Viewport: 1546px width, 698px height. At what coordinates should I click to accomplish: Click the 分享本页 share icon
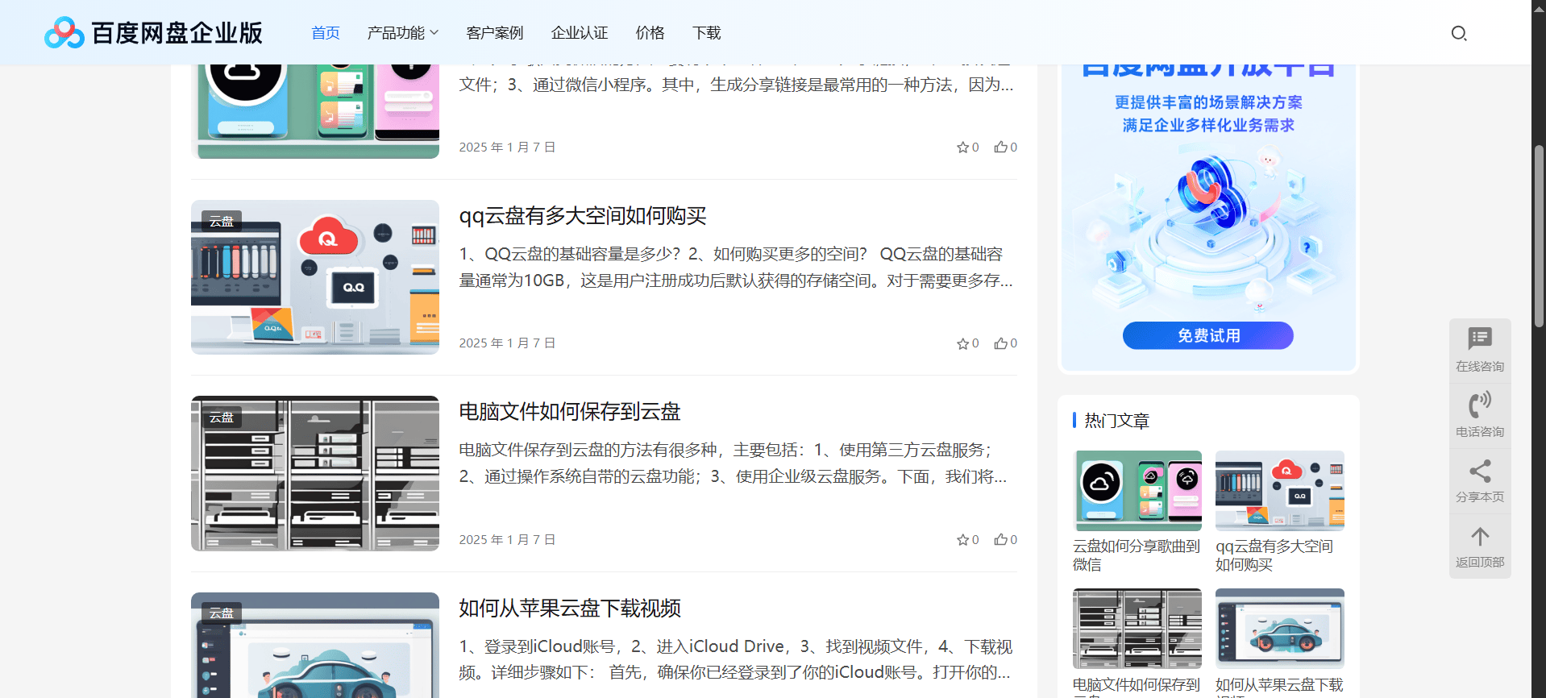click(x=1480, y=471)
